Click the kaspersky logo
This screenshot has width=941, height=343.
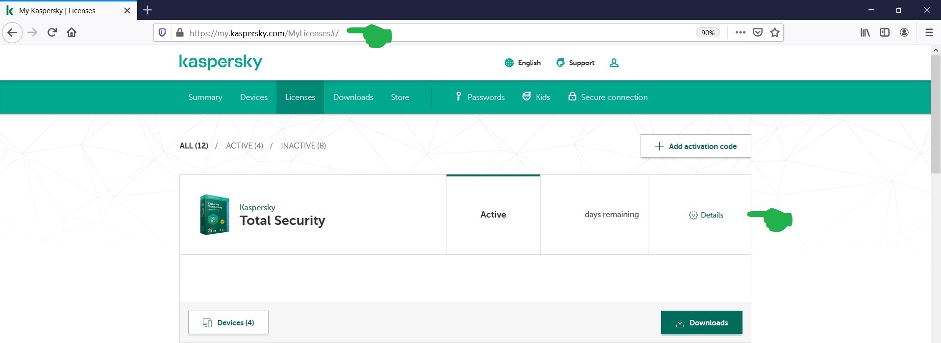point(221,62)
